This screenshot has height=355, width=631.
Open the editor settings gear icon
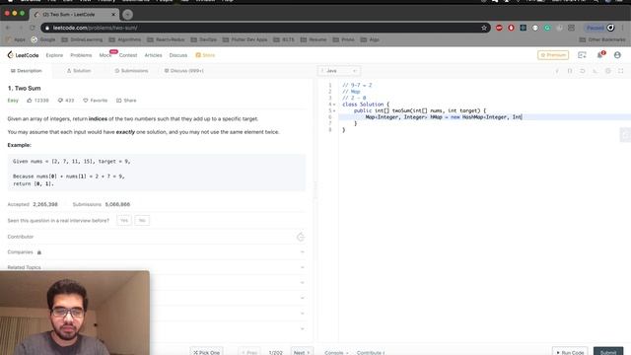(x=607, y=71)
